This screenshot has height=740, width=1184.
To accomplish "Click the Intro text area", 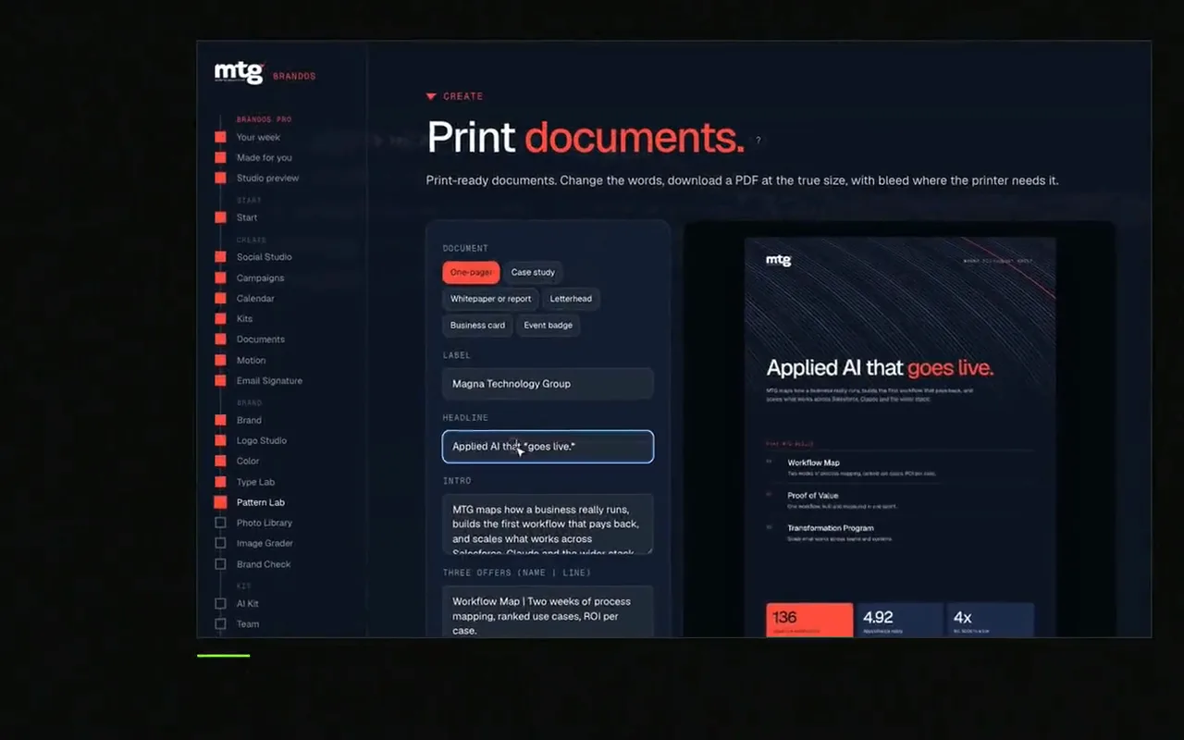I will click(548, 524).
